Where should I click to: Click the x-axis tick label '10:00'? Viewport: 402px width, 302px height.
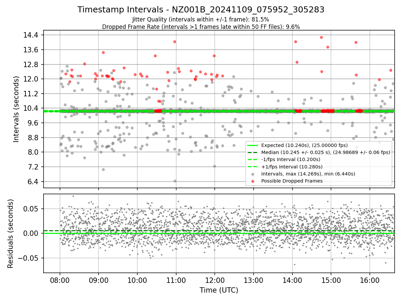137,280
